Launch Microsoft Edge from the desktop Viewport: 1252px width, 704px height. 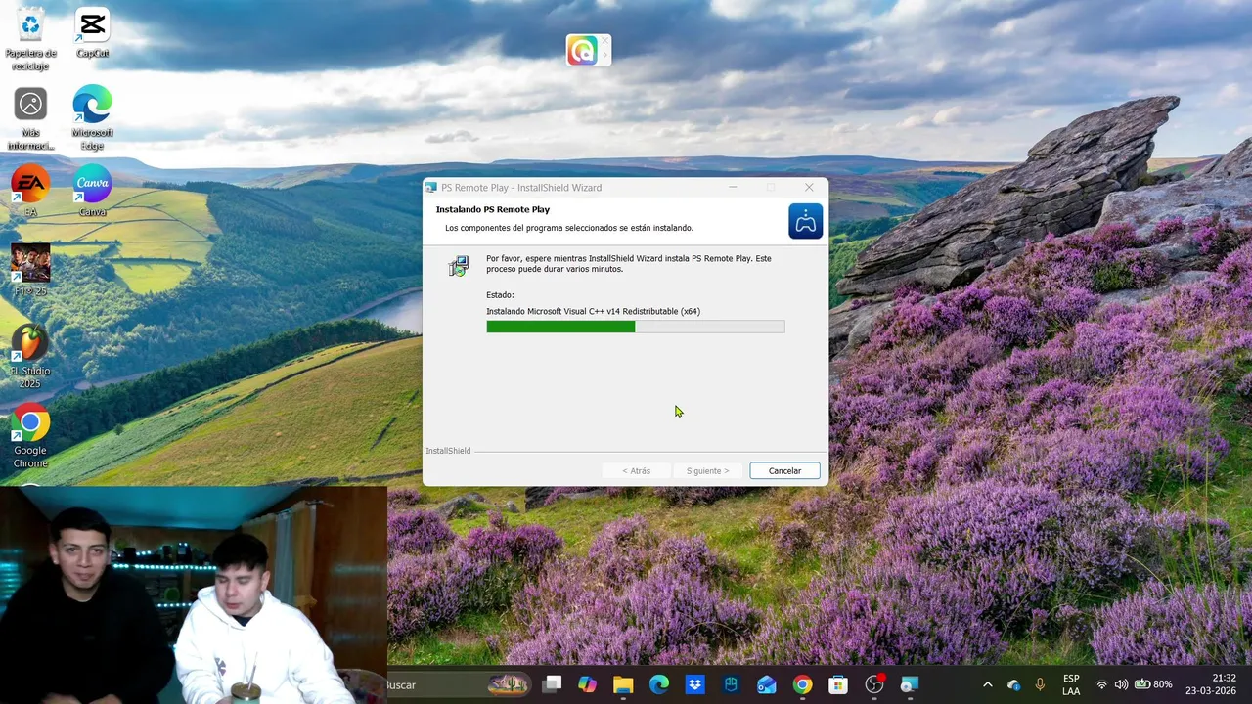(x=92, y=119)
